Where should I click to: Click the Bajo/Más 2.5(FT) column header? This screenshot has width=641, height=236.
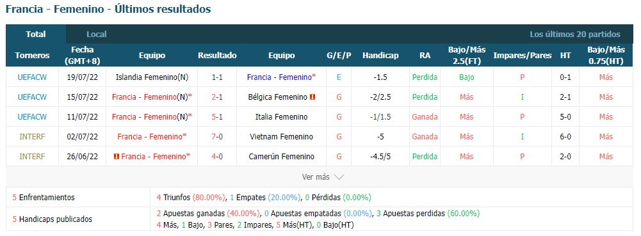[467, 56]
